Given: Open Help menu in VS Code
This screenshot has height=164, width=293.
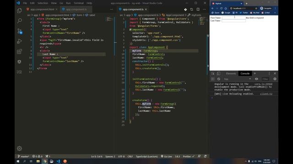Looking at the screenshot, I should click(89, 3).
